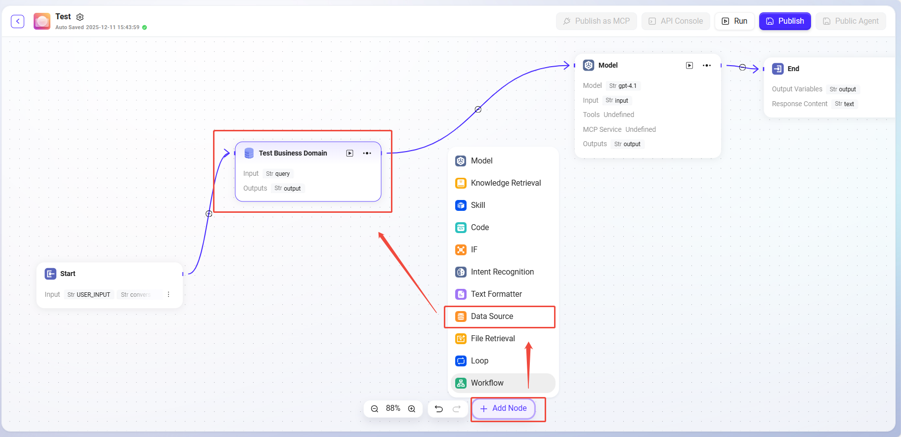901x437 pixels.
Task: Choose Knowledge Retrieval node type
Action: tap(505, 183)
